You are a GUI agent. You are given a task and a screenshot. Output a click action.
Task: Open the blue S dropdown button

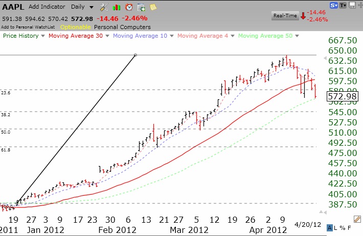tap(333, 5)
